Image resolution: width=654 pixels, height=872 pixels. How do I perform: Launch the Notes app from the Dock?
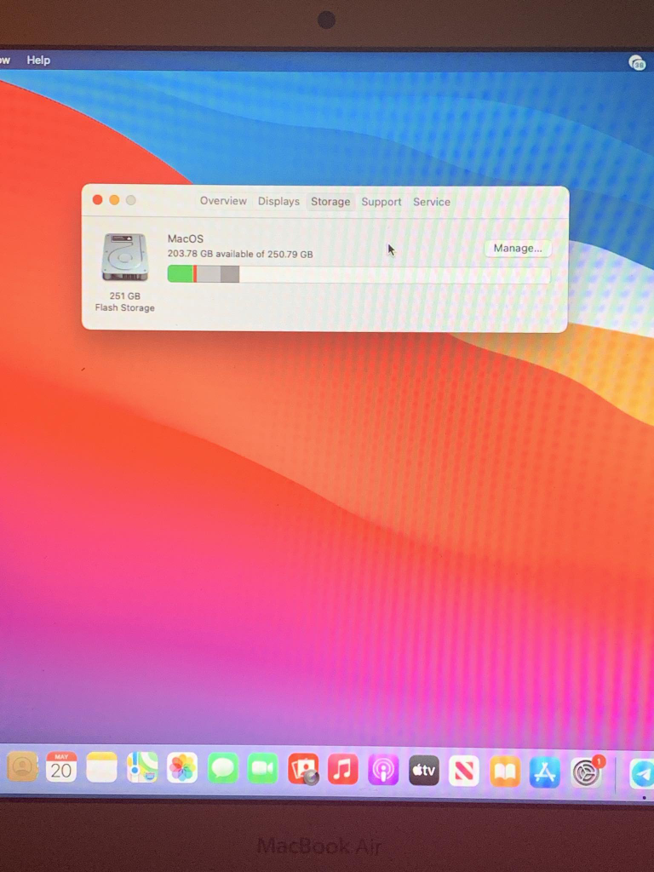102,768
